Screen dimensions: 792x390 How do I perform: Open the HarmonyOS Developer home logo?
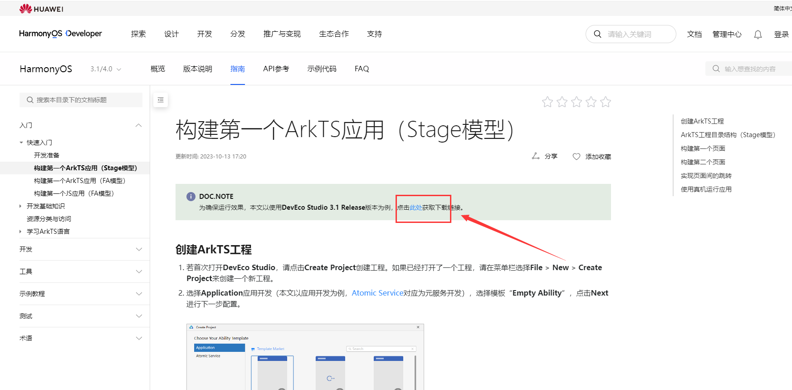tap(60, 34)
